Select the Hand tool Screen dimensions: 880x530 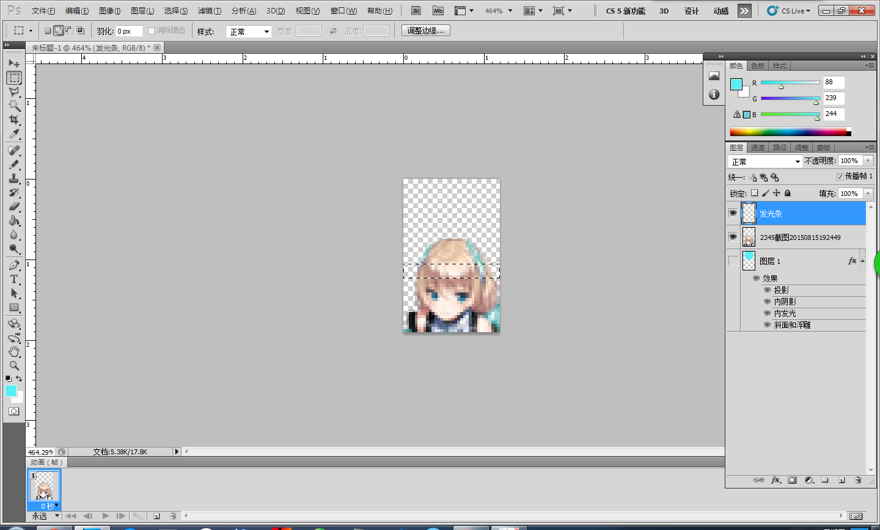(14, 352)
